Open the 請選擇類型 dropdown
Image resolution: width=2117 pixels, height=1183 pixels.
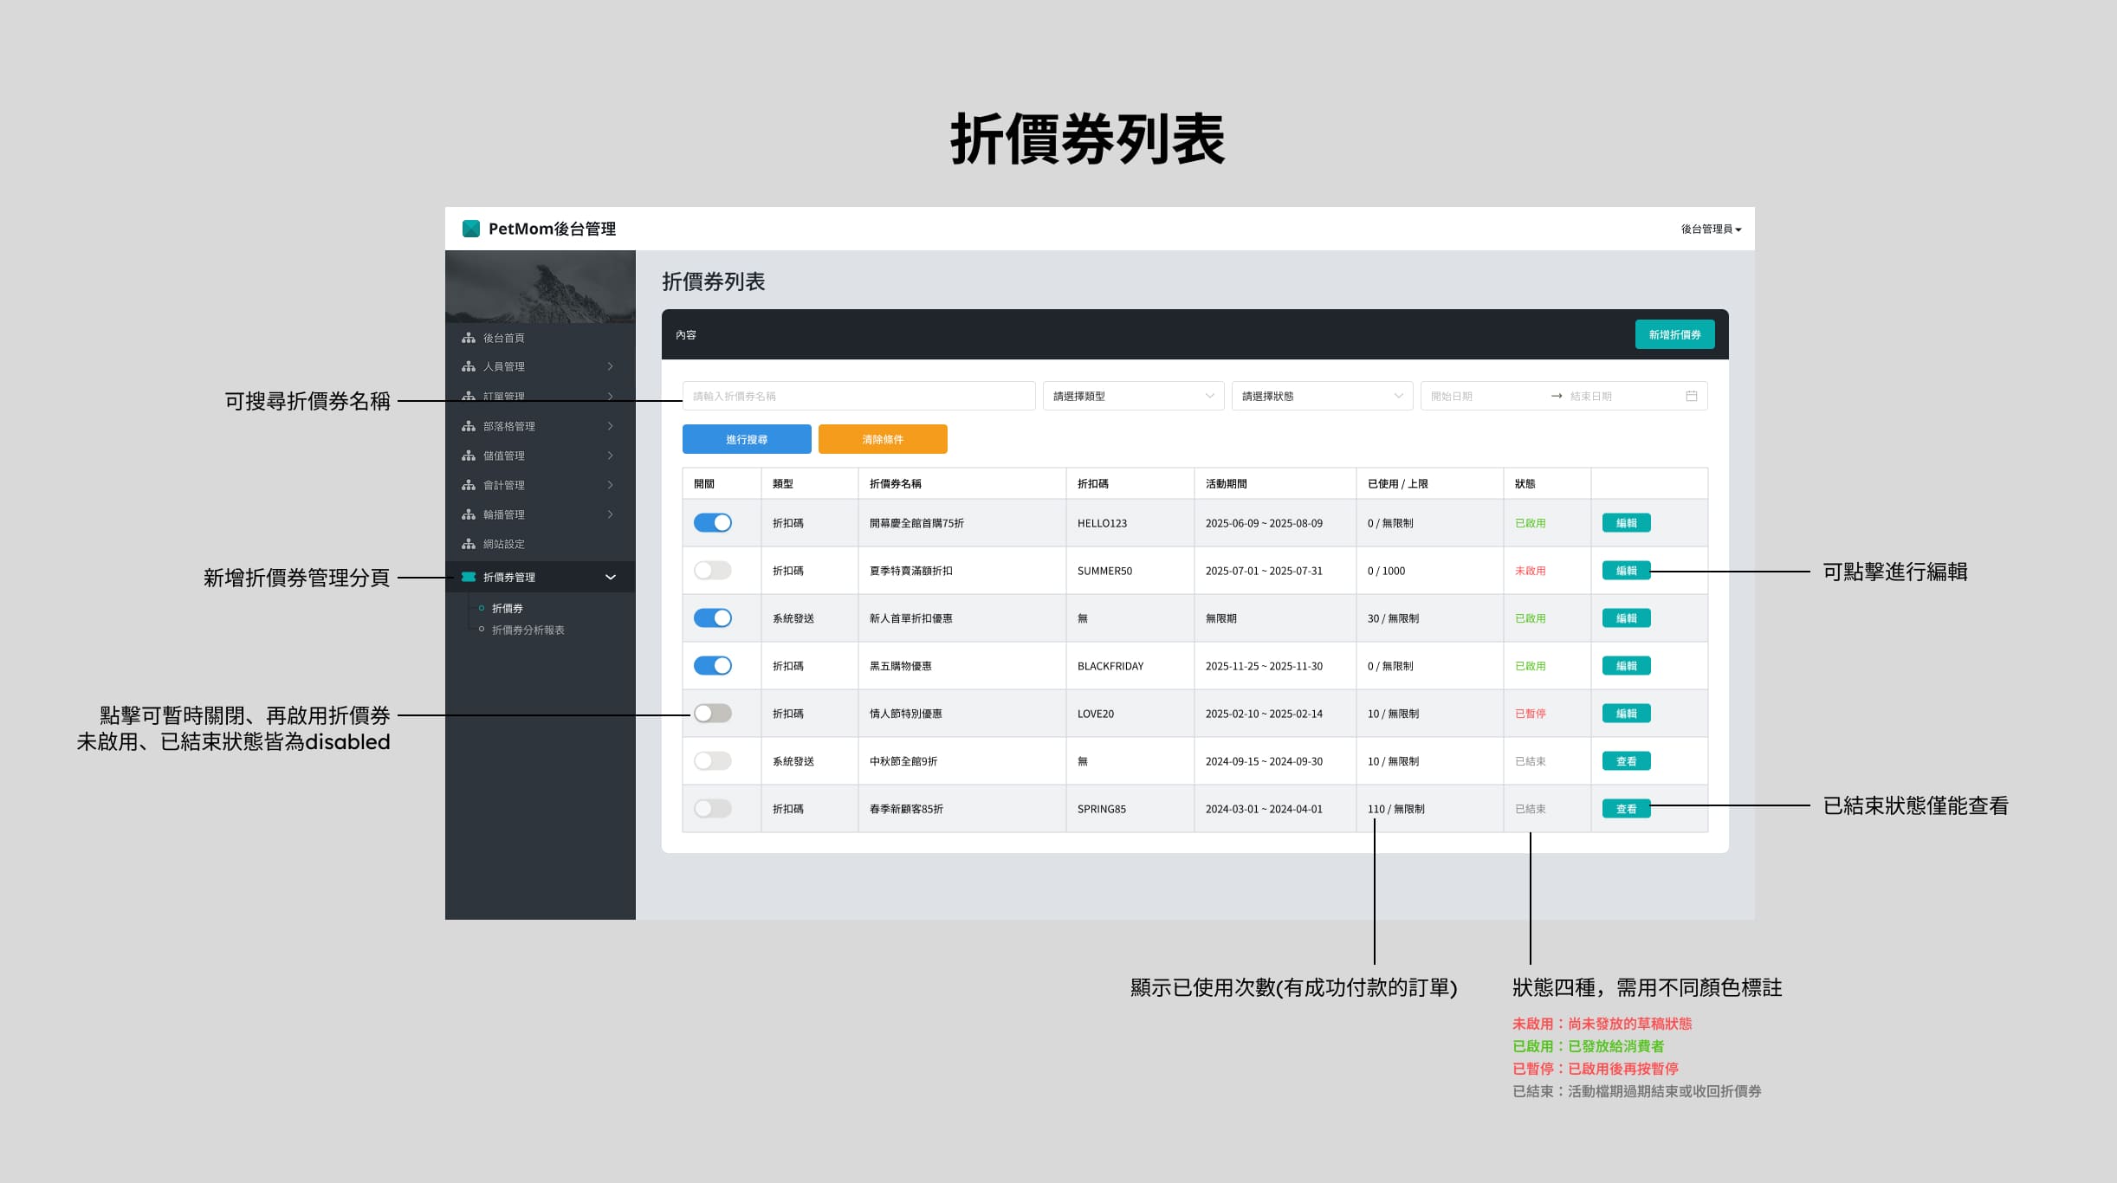pyautogui.click(x=1133, y=396)
